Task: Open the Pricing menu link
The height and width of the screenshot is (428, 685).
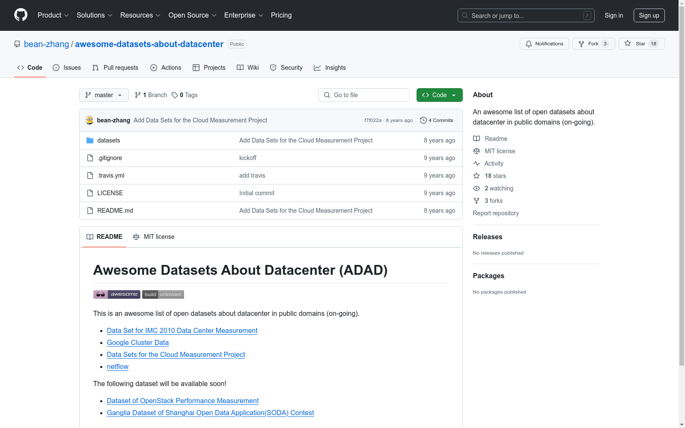Action: [281, 15]
